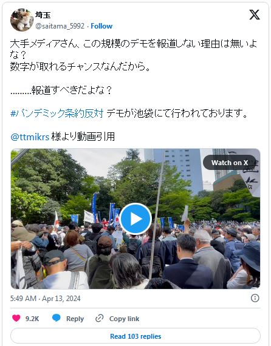
Task: Click the 埼玉 display name
Action: pyautogui.click(x=43, y=15)
